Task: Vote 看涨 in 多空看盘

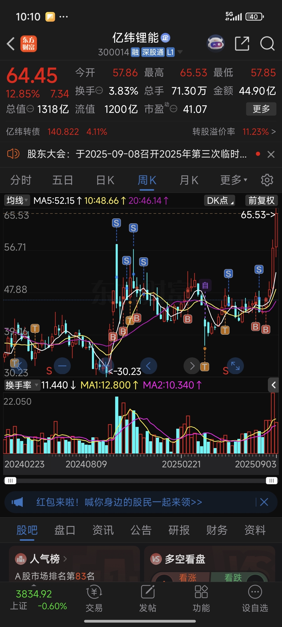Action: (187, 577)
